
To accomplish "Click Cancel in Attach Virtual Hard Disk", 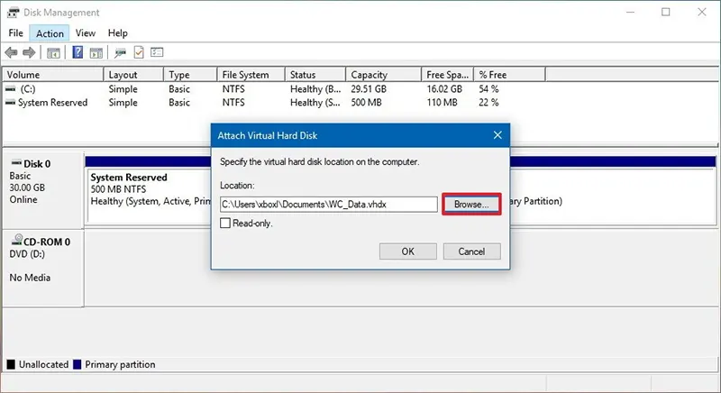I will [x=471, y=251].
